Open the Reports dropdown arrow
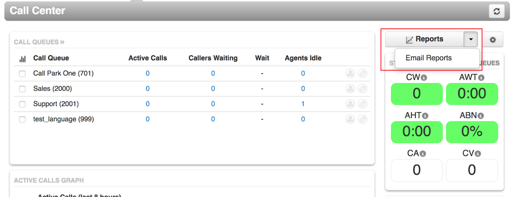511x197 pixels. tap(470, 39)
